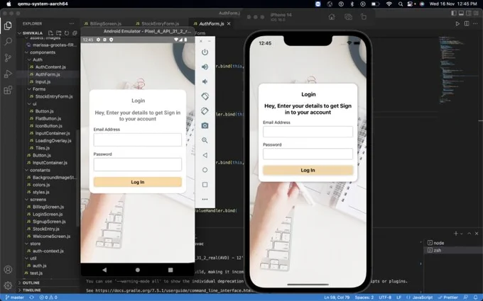Open Source Control view in activity bar
Viewport: 483px width, 301px height.
point(8,58)
